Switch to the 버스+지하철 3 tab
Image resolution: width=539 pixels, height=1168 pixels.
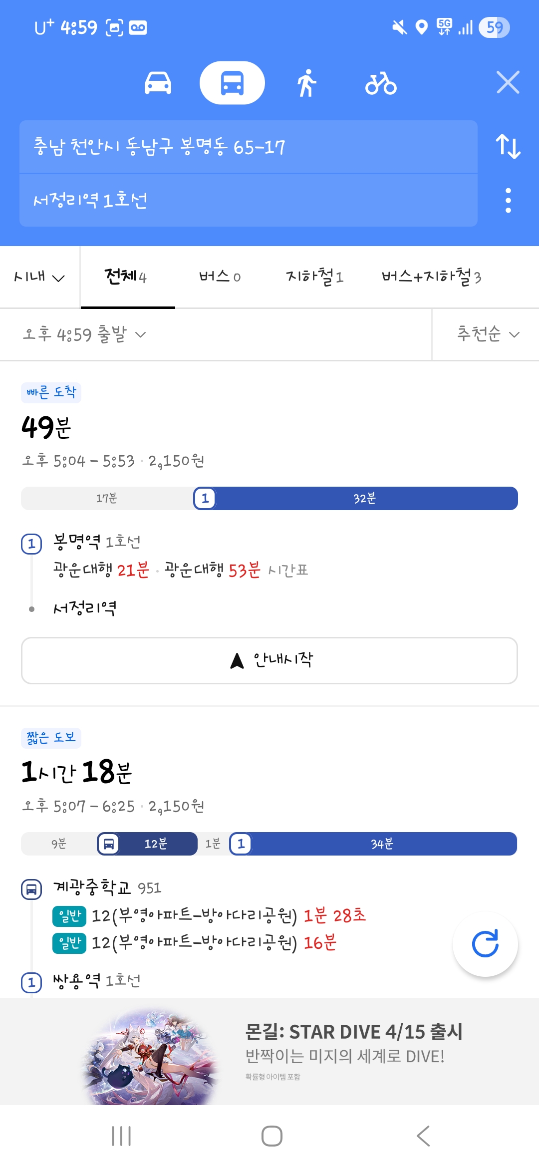coord(431,277)
